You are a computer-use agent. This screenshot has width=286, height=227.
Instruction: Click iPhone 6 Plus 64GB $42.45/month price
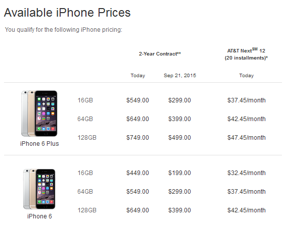click(247, 119)
